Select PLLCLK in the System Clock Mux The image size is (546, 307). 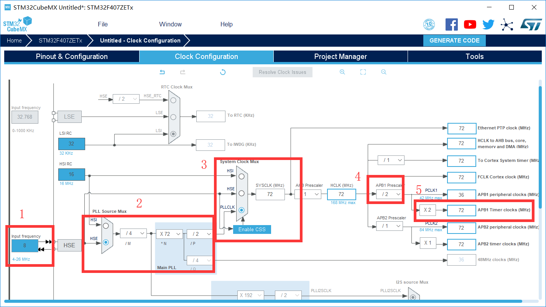pos(242,210)
